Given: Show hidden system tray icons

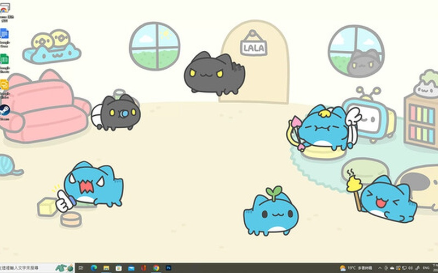Looking at the screenshot, I should [380, 268].
